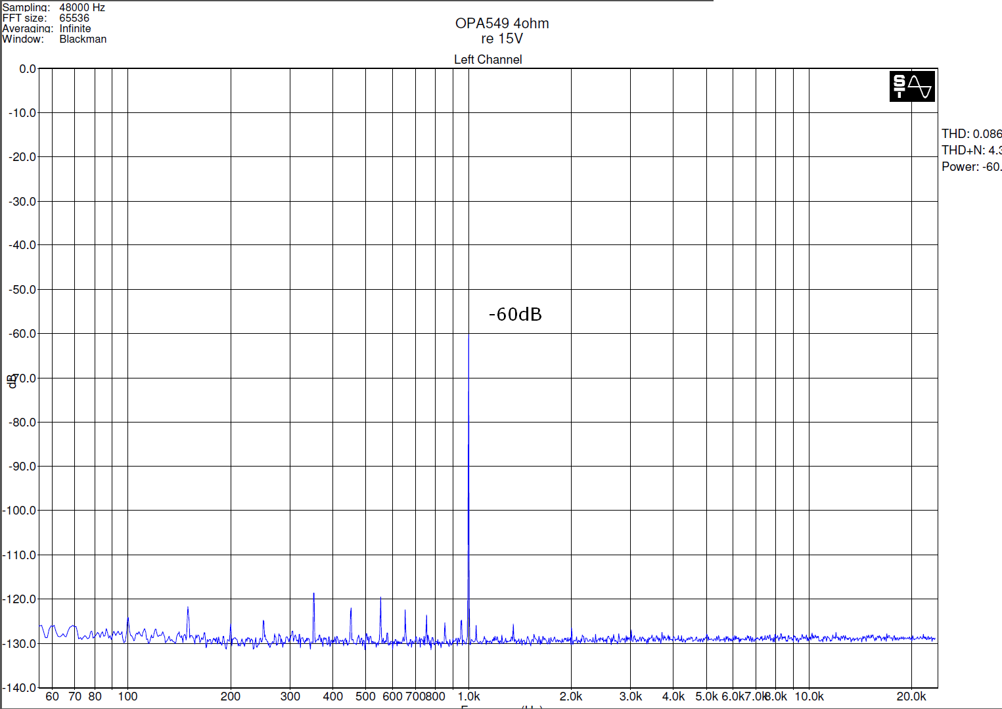Screen dimensions: 1002x709
Task: Click the -60.0 dB axis label
Action: pos(22,334)
